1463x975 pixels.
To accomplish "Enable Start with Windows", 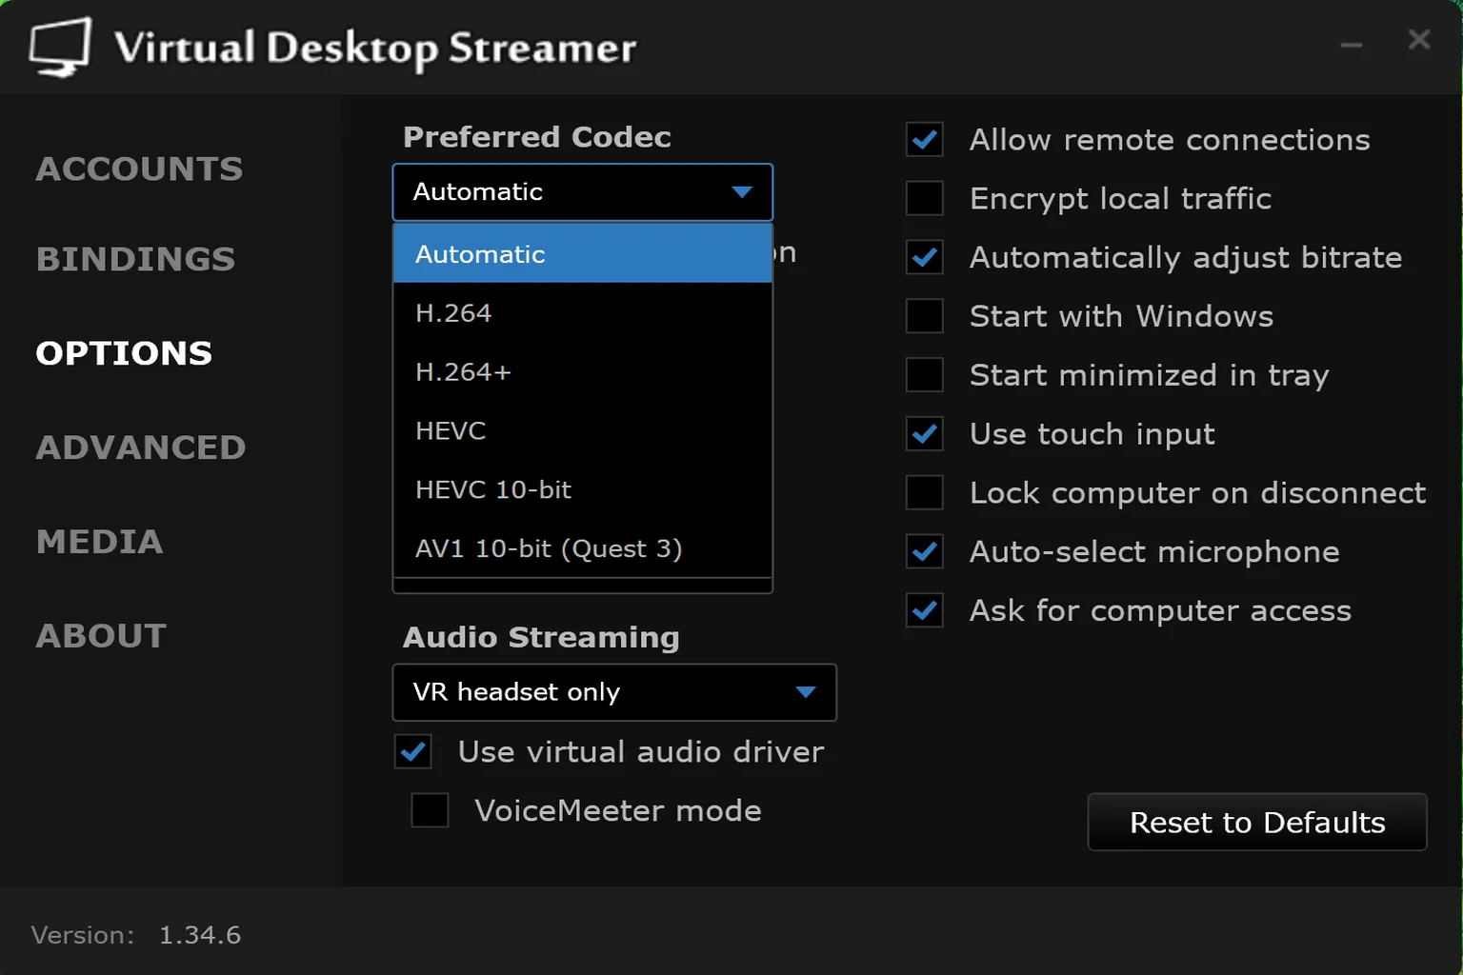I will (924, 316).
